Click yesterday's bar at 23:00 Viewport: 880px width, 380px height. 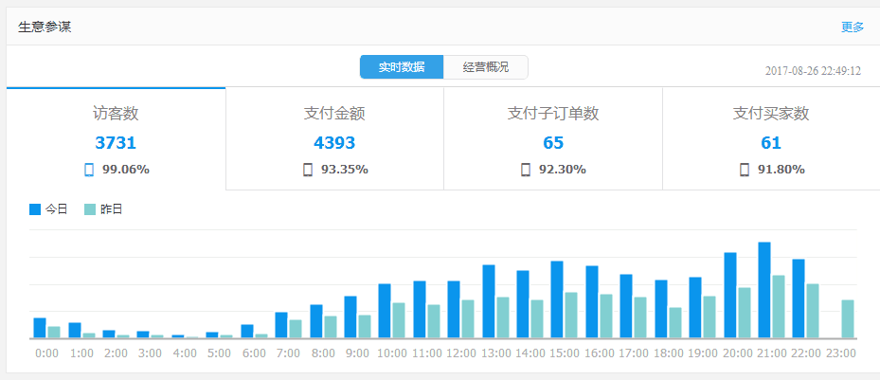coord(848,319)
